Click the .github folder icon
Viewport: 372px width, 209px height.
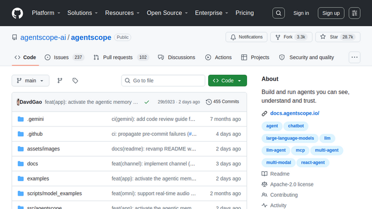tap(21, 134)
